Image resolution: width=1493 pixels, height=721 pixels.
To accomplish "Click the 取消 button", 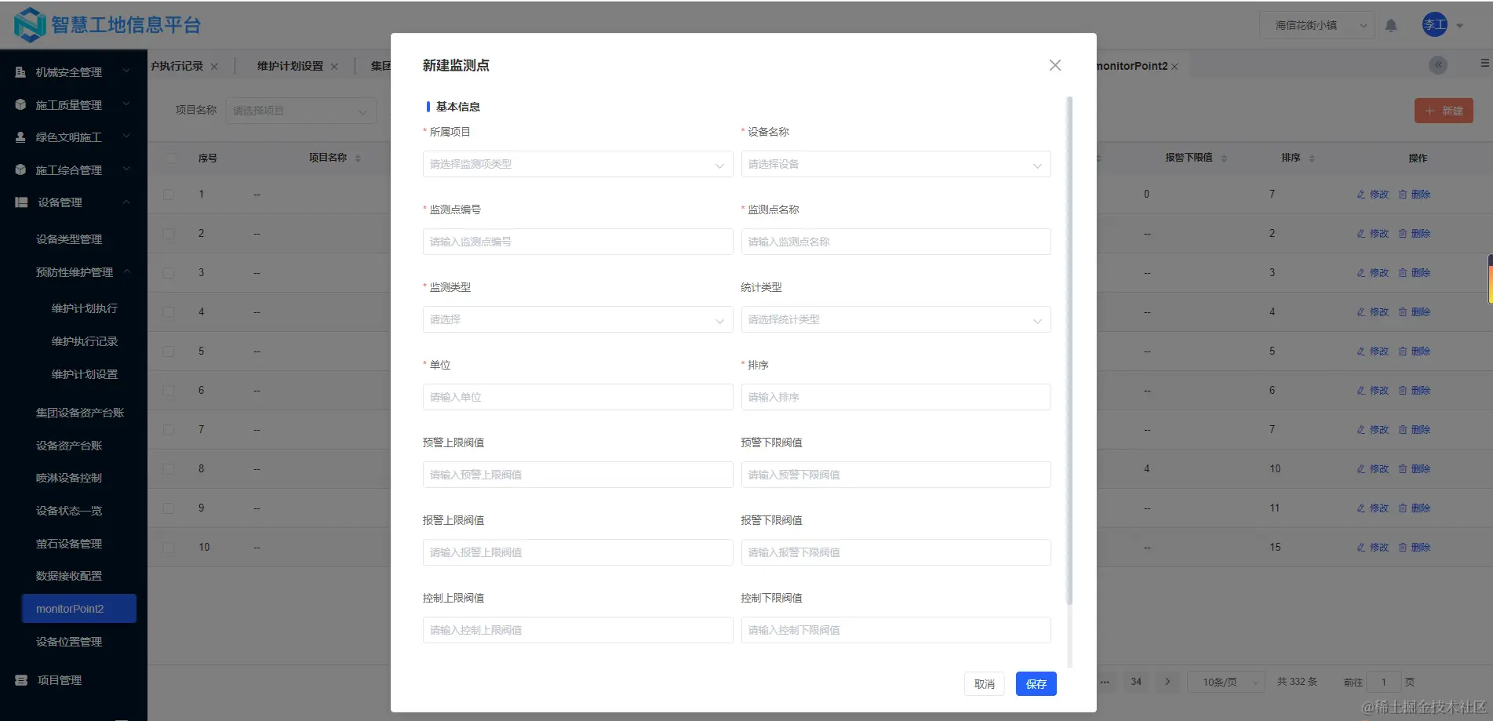I will 984,683.
